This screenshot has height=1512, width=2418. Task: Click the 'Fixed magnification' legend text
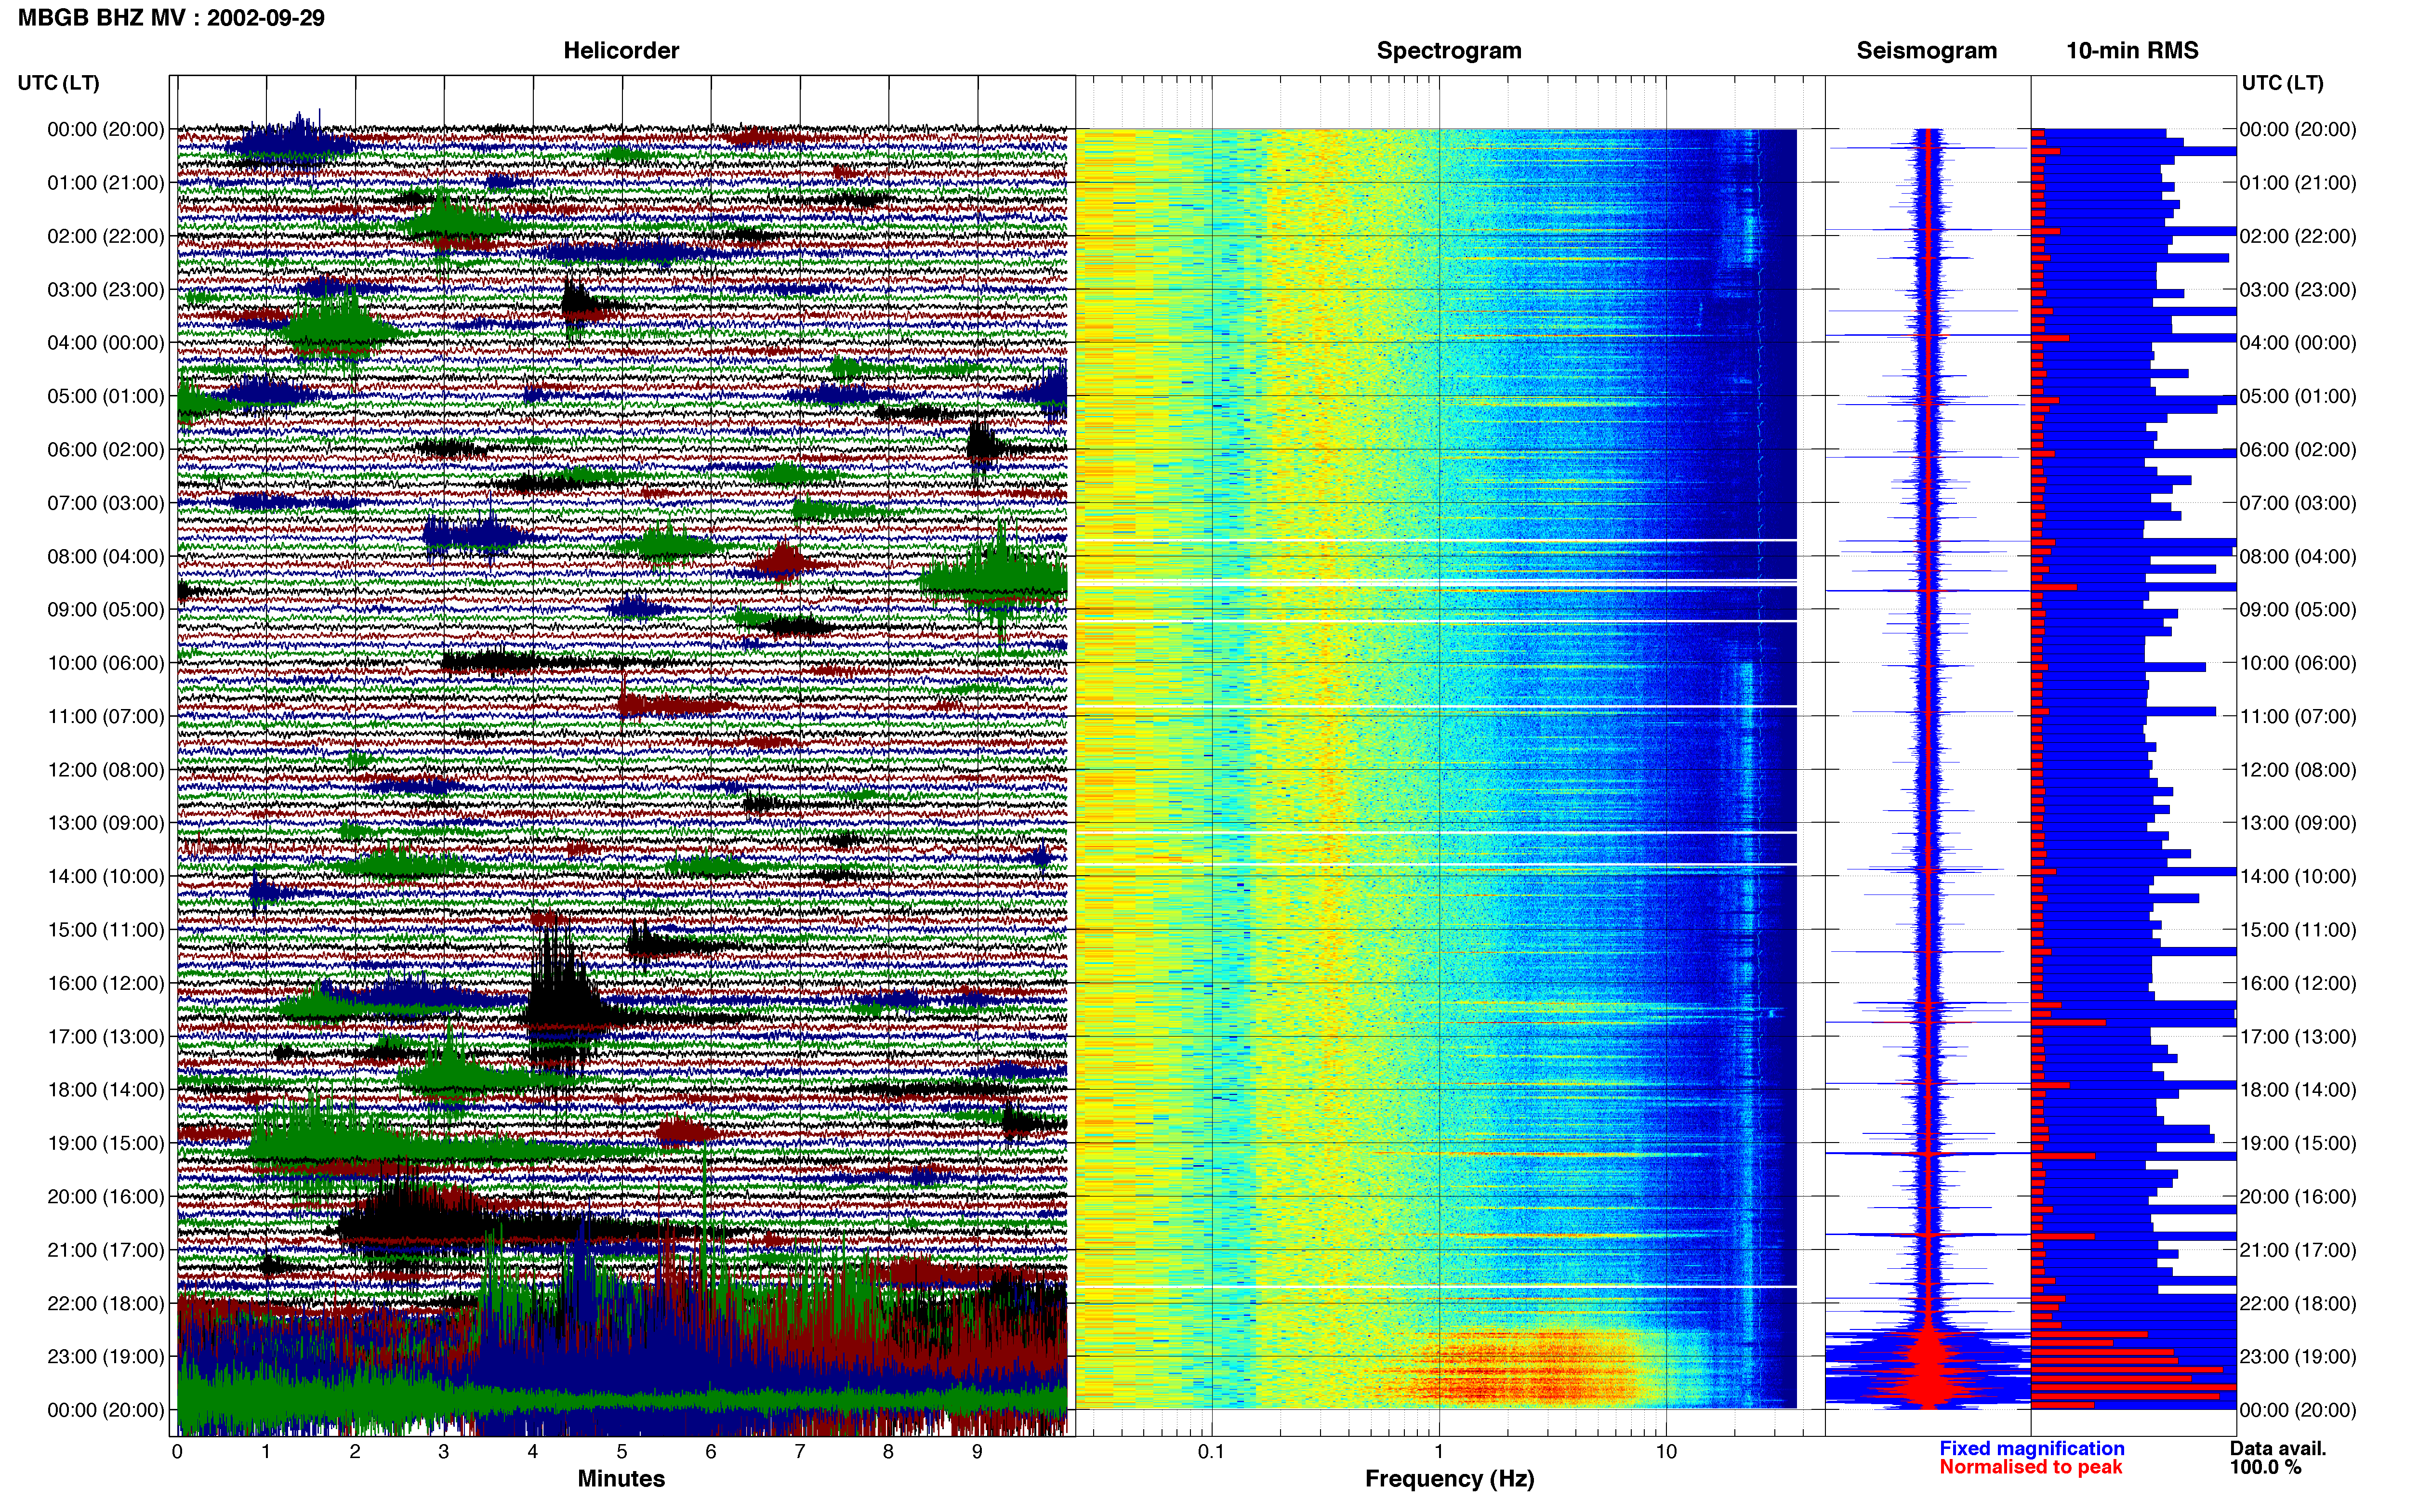[x=2032, y=1449]
